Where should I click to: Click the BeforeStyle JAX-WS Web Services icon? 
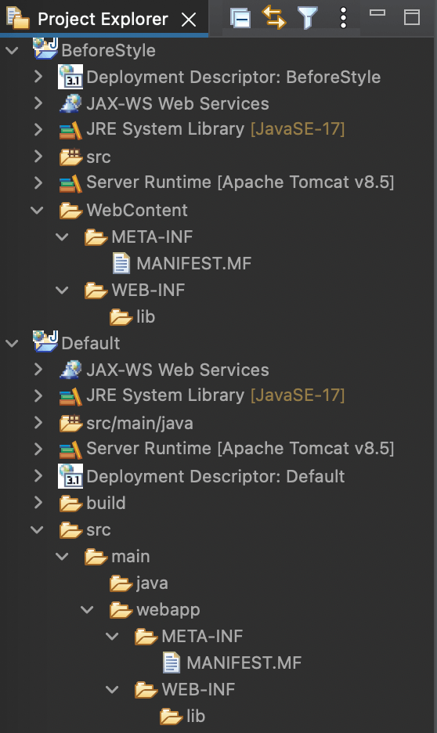[x=70, y=103]
